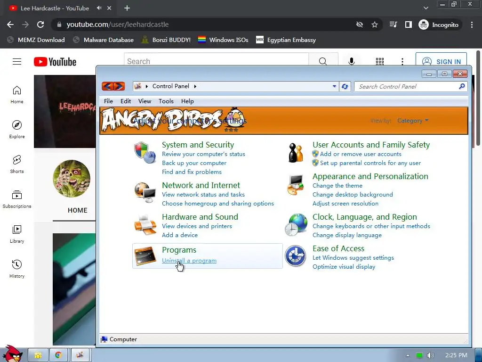Click the Hardware and Sound printer icon
482x362 pixels.
145,225
